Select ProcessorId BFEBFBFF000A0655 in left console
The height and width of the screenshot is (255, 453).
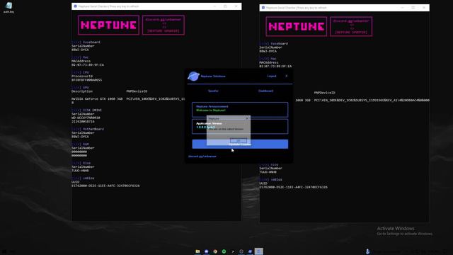(86, 80)
